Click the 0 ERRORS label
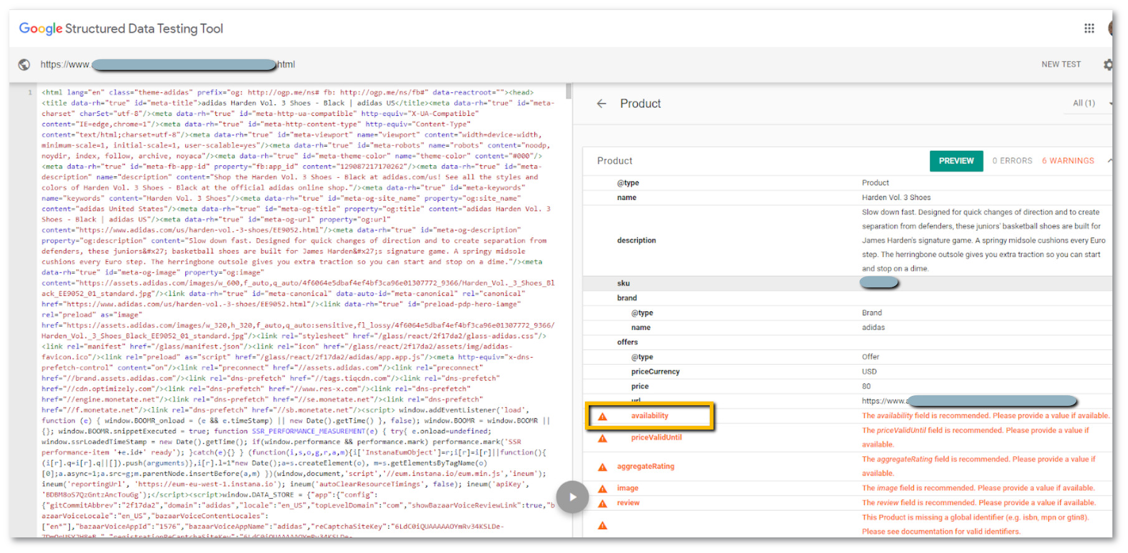 pyautogui.click(x=1012, y=161)
